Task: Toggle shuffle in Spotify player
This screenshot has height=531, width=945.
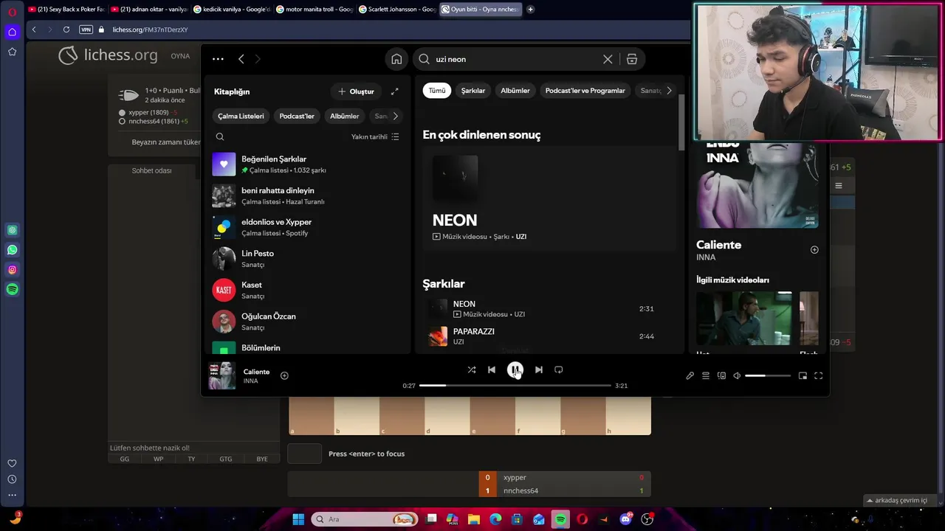Action: [x=472, y=369]
